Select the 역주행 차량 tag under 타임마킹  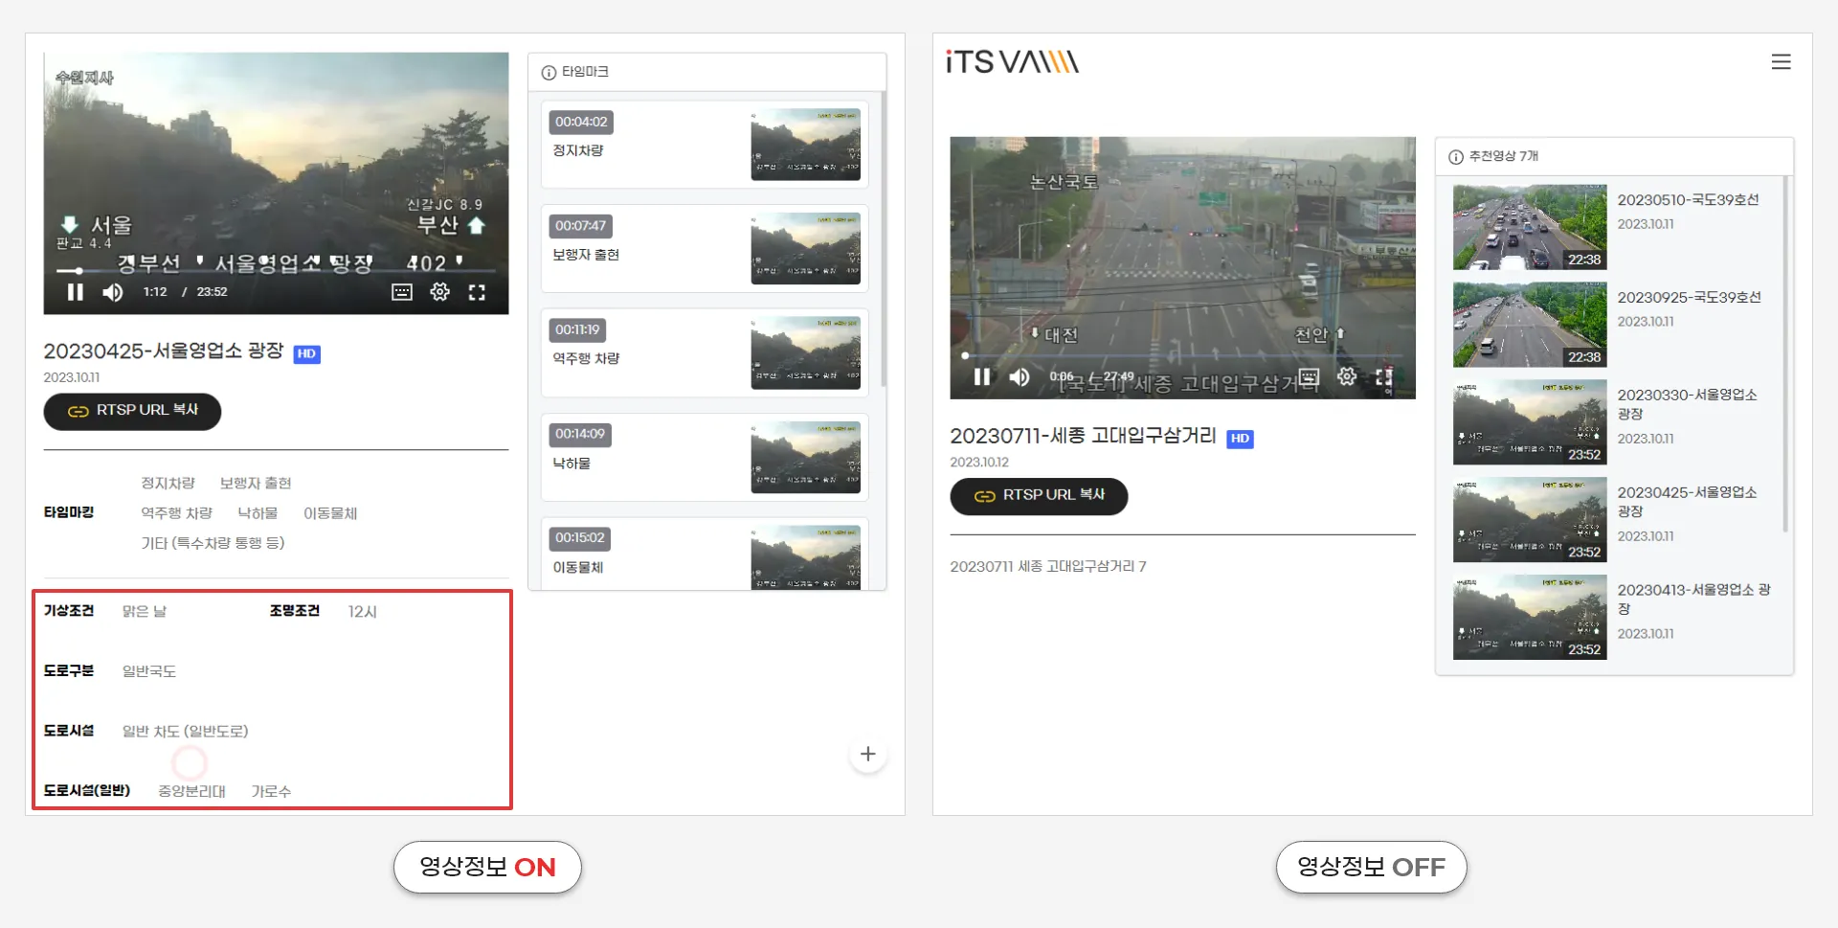[x=177, y=513]
